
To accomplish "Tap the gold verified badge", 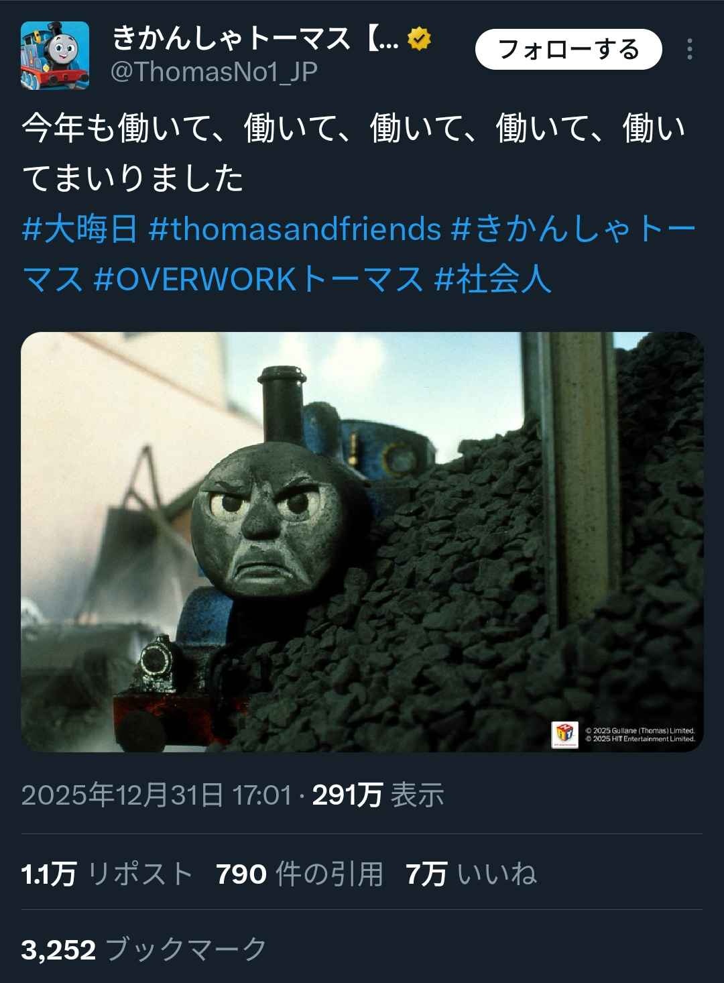I will pyautogui.click(x=420, y=39).
